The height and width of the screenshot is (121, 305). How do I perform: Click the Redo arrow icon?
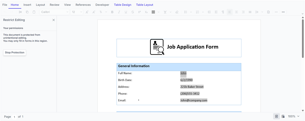(x=12, y=12)
